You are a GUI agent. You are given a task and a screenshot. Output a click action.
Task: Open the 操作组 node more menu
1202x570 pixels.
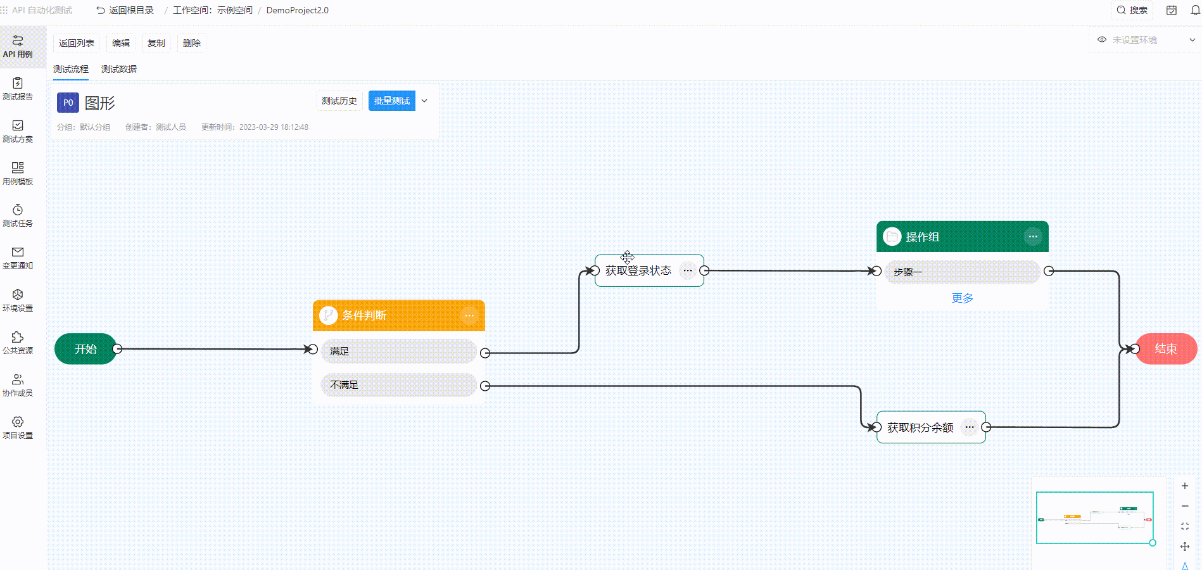click(x=1033, y=237)
